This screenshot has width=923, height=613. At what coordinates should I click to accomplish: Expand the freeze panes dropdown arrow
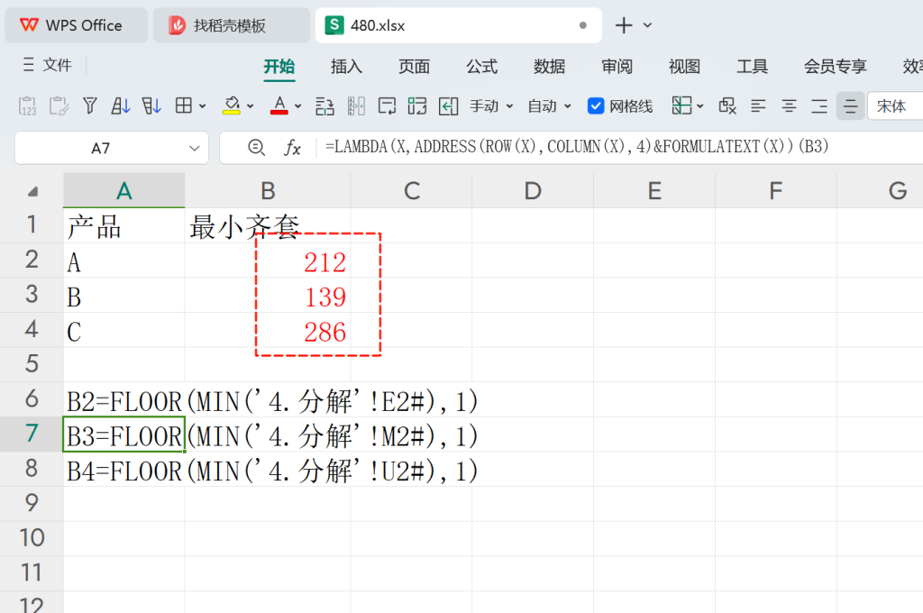(x=699, y=106)
